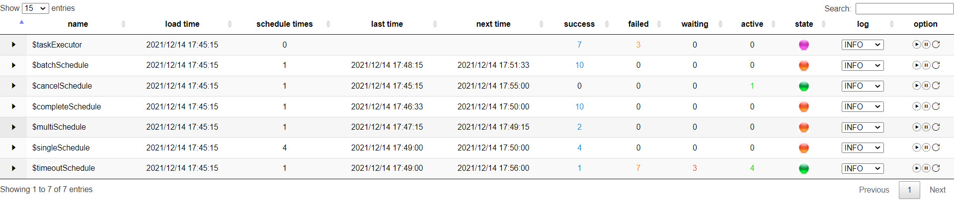Start the $taskExecutor task with play icon

[x=917, y=45]
